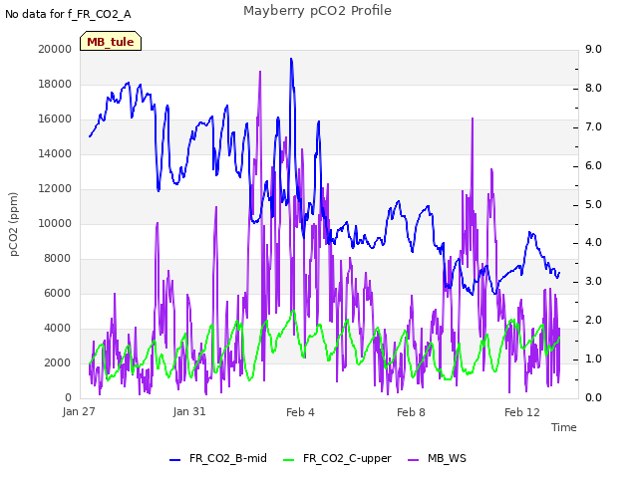Click the blue FR_CO2_B-mid legend swatch
638x478 pixels.
(174, 460)
